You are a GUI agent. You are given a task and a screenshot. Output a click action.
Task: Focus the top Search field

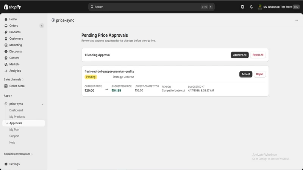[151, 7]
